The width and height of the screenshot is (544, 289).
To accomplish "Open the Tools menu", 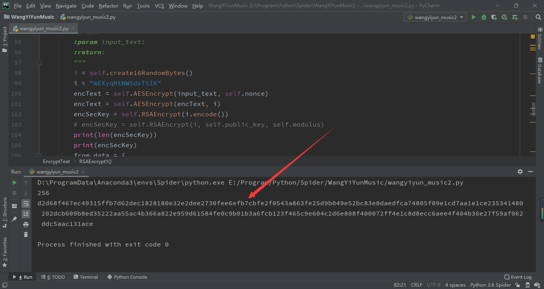I will coord(143,6).
